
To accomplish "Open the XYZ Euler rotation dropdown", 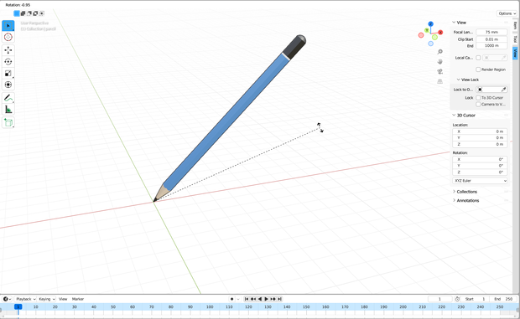I will click(x=480, y=181).
